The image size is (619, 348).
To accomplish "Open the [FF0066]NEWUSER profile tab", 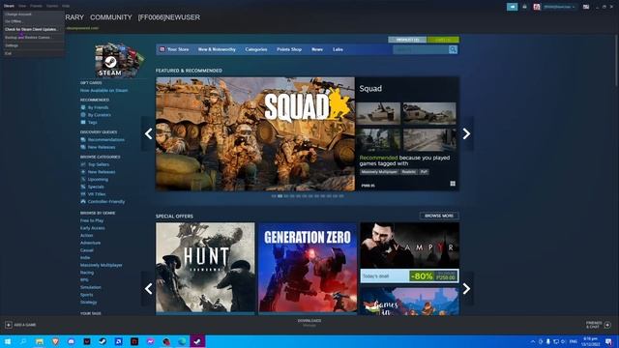I will point(169,17).
